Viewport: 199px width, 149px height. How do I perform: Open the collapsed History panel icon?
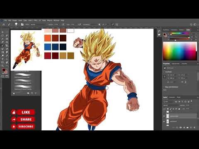pyautogui.click(x=159, y=31)
